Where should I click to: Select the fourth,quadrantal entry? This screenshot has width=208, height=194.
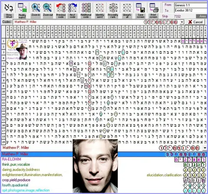coord(15,185)
